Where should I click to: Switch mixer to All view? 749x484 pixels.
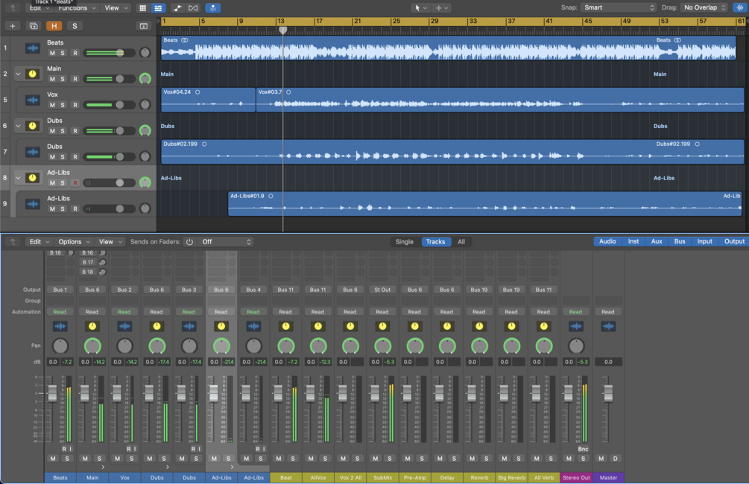tap(461, 241)
